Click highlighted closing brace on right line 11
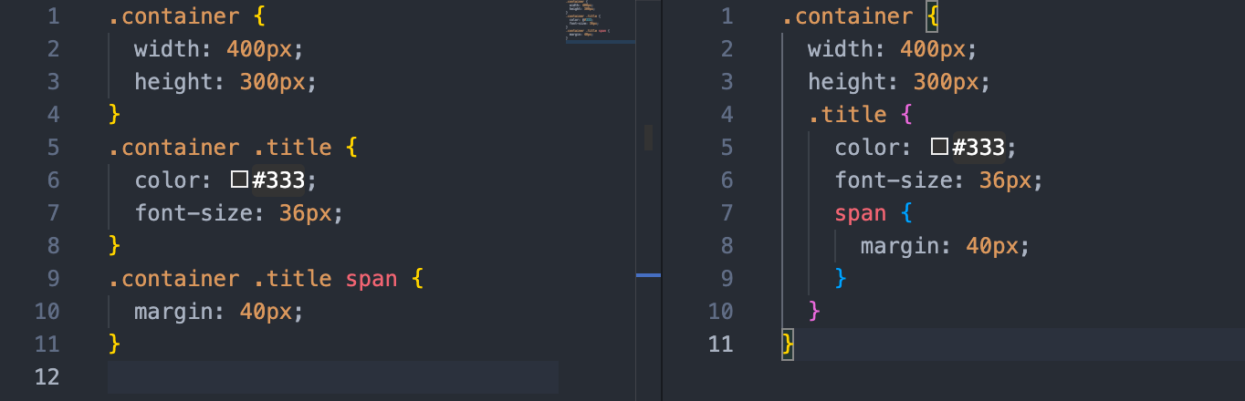Image resolution: width=1245 pixels, height=401 pixels. pos(788,344)
